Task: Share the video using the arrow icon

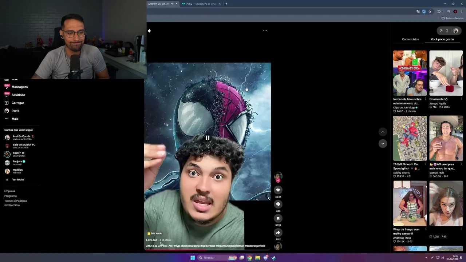Action: [278, 233]
